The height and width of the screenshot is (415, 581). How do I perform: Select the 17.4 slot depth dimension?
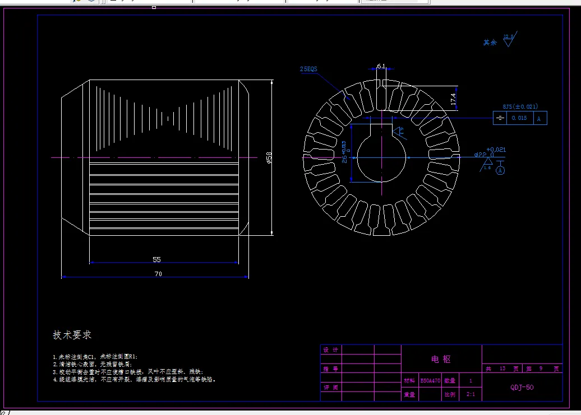[x=453, y=99]
